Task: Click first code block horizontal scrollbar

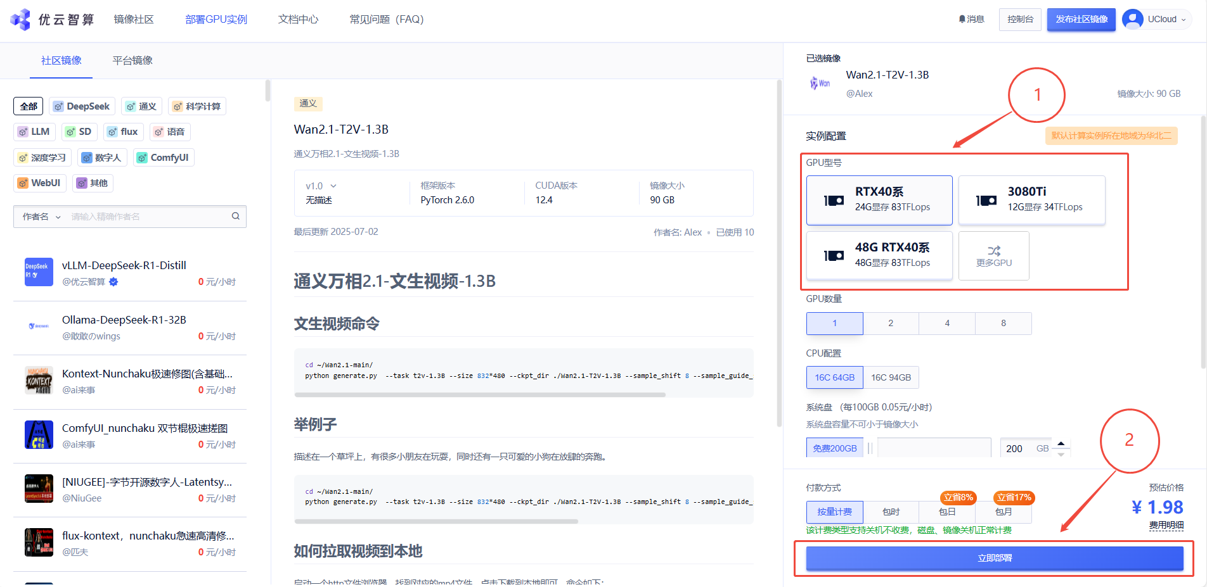Action: pos(480,394)
